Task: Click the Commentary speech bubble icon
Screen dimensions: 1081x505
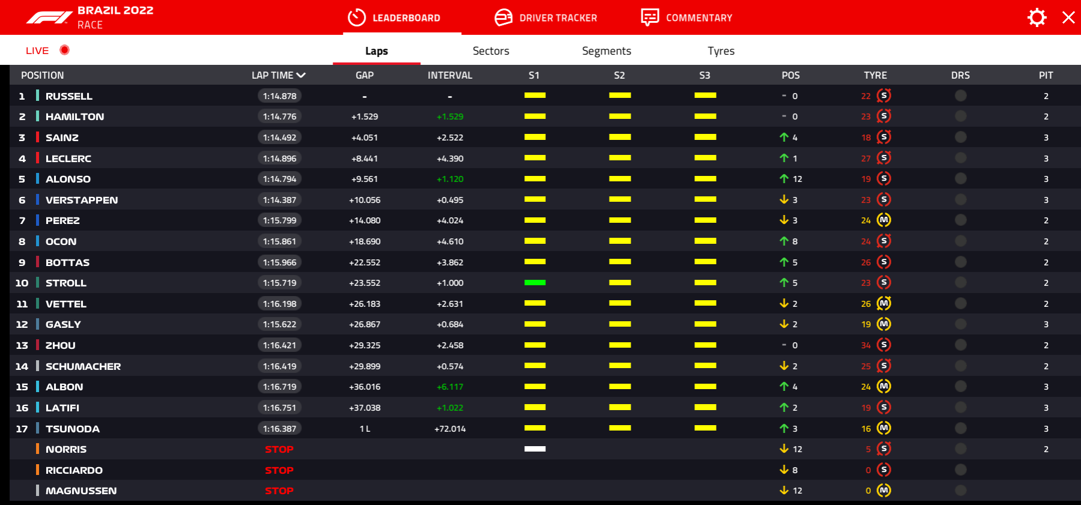Action: coord(650,17)
